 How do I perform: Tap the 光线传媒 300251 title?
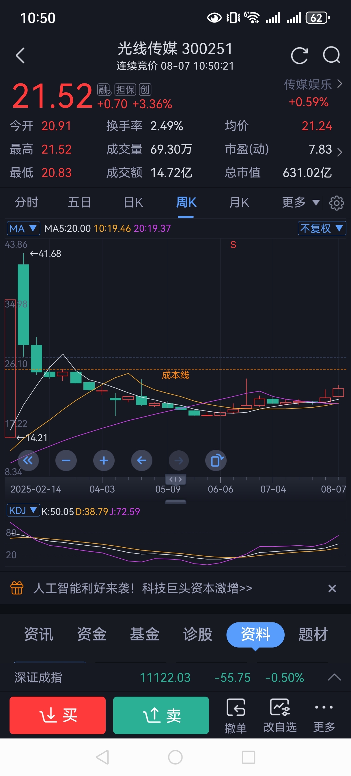pyautogui.click(x=175, y=49)
